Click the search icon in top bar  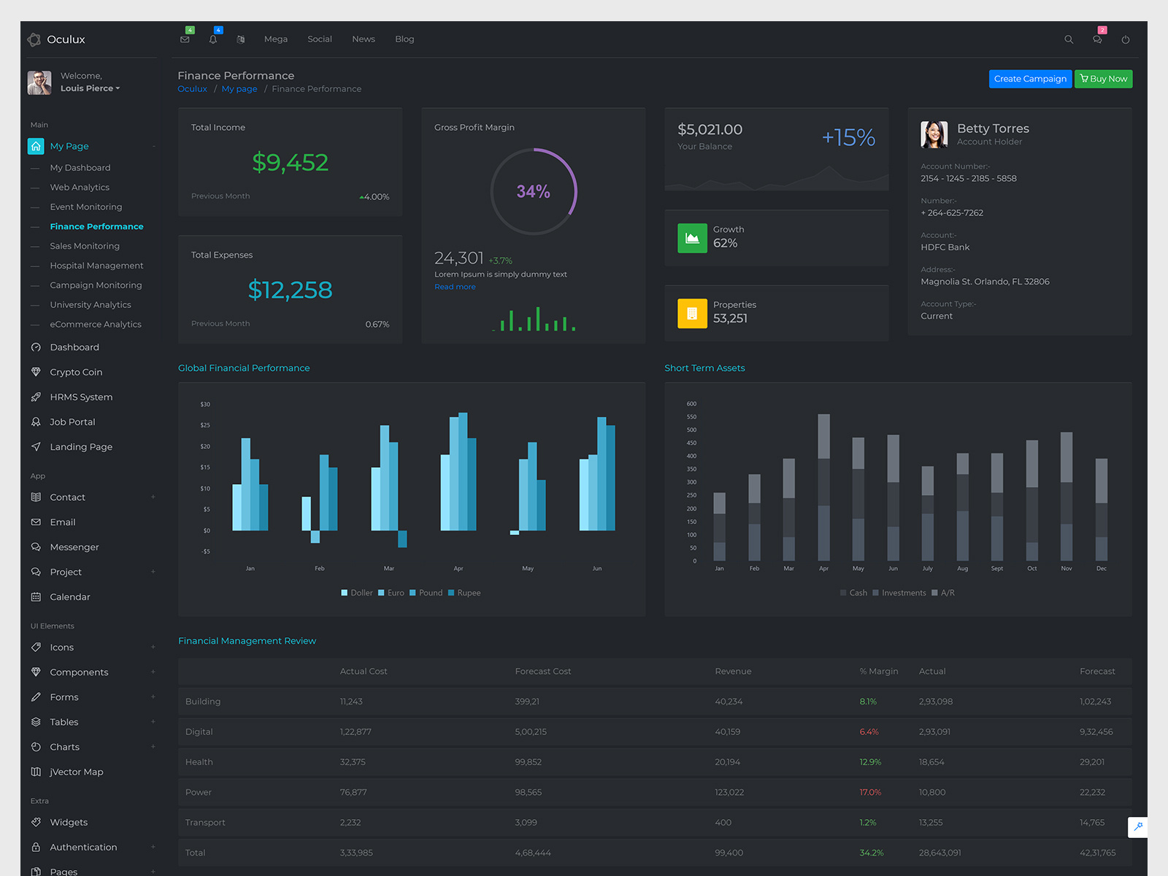[x=1069, y=39]
